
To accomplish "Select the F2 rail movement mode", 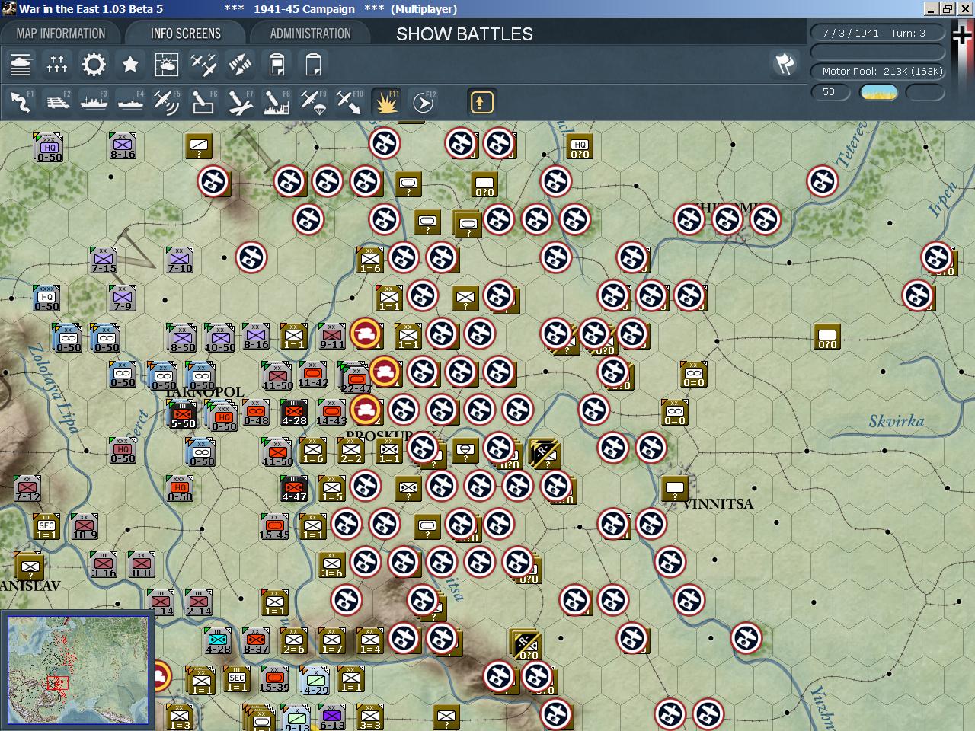I will [57, 102].
